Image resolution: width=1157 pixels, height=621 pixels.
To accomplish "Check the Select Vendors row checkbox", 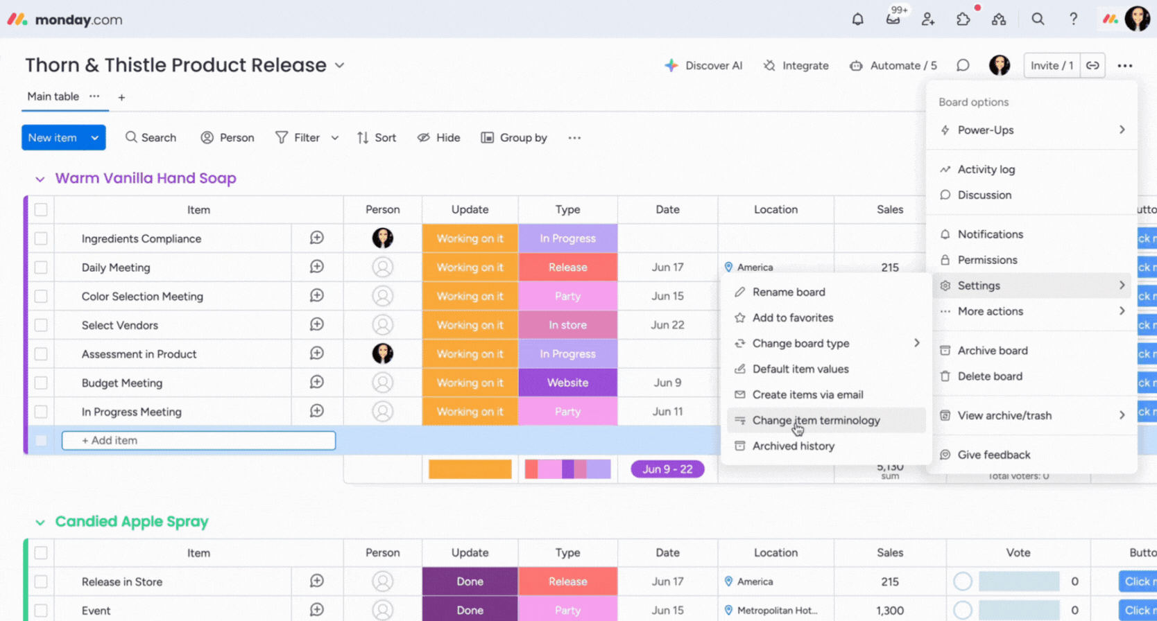I will pyautogui.click(x=41, y=325).
